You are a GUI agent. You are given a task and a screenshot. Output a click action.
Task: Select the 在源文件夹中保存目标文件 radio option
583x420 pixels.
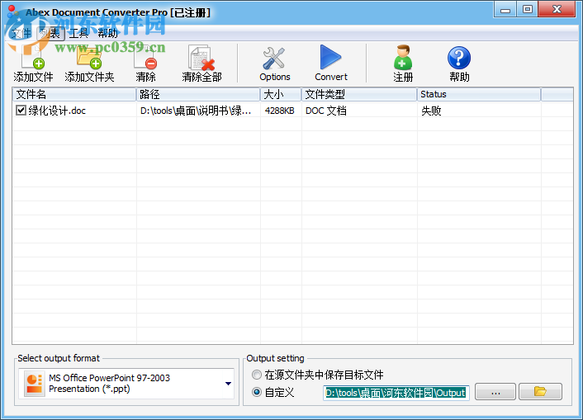pyautogui.click(x=257, y=375)
